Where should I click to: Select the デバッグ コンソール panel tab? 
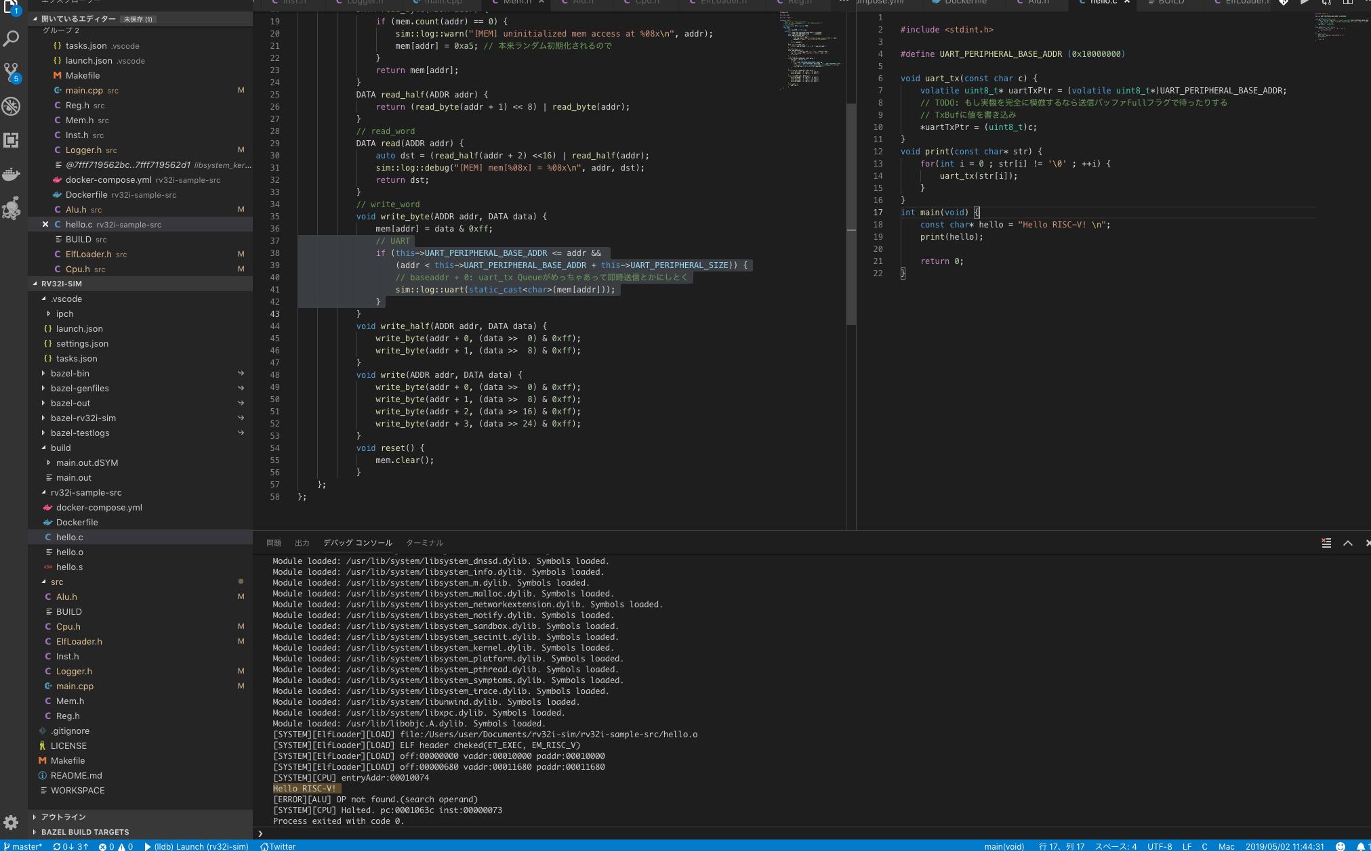tap(358, 543)
